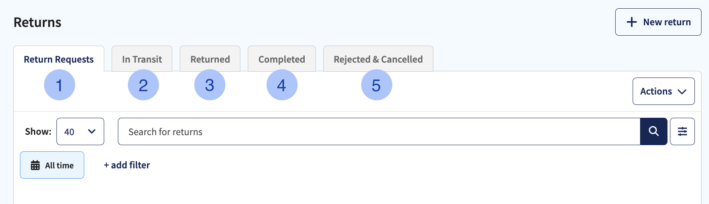The height and width of the screenshot is (204, 709).
Task: Focus the Search for returns field
Action: pyautogui.click(x=379, y=131)
